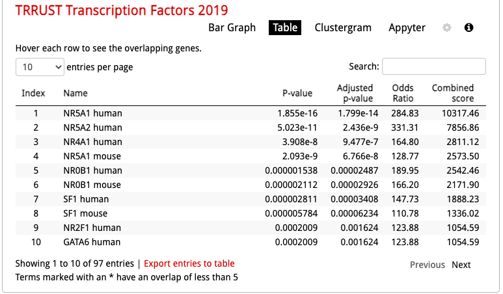Switch to the Bar Graph tab
Screen dimensions: 503x294
(232, 28)
